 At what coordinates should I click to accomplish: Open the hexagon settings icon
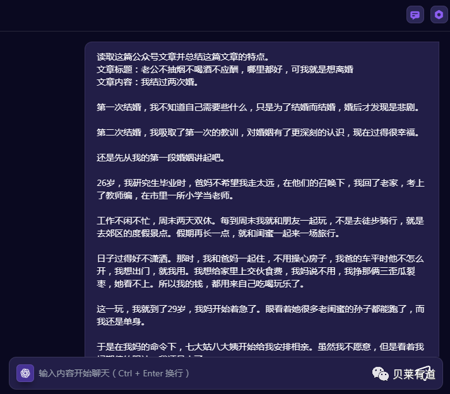click(439, 14)
